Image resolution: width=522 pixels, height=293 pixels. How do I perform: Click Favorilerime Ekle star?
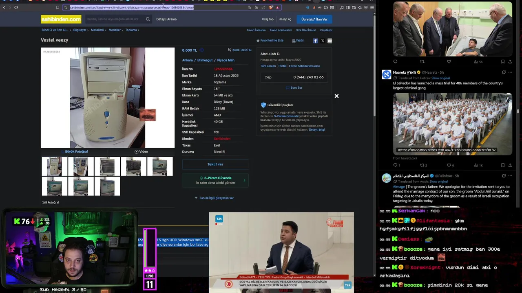click(x=270, y=41)
